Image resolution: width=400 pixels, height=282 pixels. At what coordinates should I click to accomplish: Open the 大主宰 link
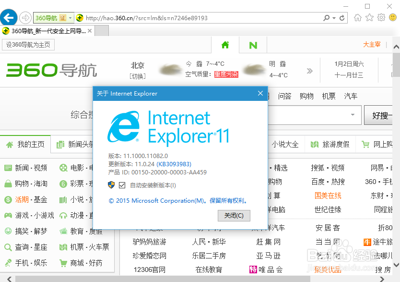(x=372, y=45)
